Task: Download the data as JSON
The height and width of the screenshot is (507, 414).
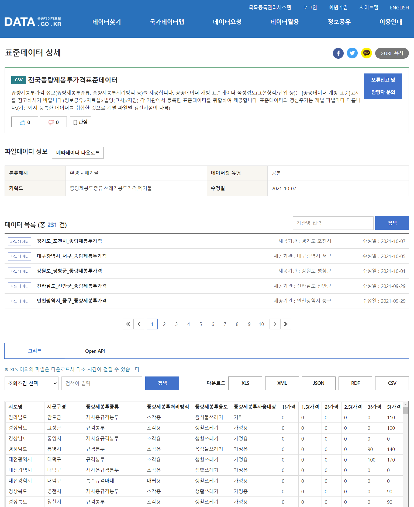Action: (x=319, y=383)
